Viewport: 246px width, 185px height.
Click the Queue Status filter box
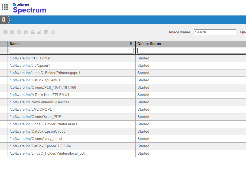192,51
